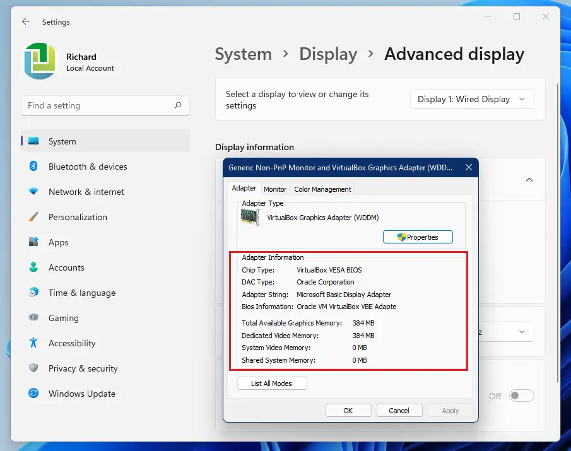Image resolution: width=571 pixels, height=451 pixels.
Task: Close the Settings window
Action: (x=546, y=16)
